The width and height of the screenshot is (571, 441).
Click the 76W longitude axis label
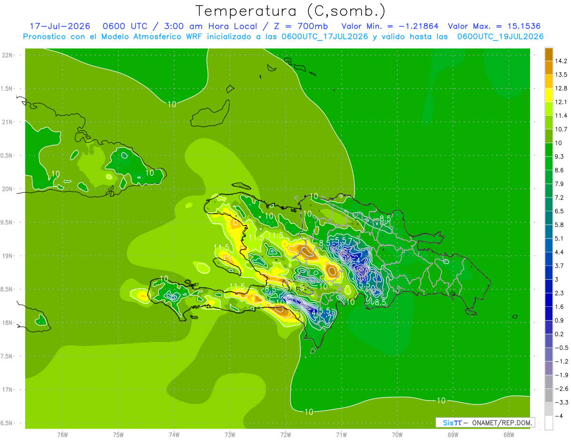(62, 435)
